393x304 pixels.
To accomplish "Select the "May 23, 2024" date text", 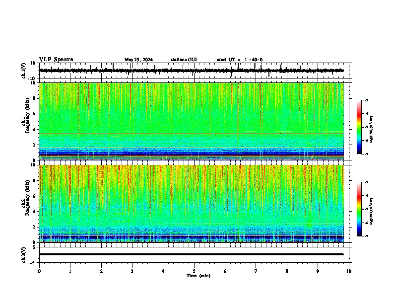I will click(138, 60).
